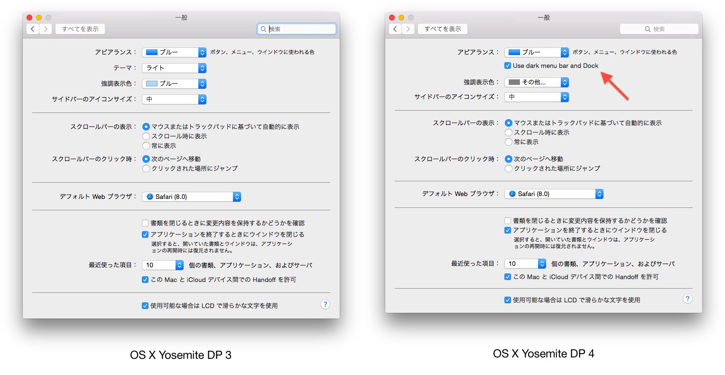Screen dimensions: 725x375
Task: Toggle the Handoff checkbox in the DP 3 window
Action: click(x=145, y=280)
